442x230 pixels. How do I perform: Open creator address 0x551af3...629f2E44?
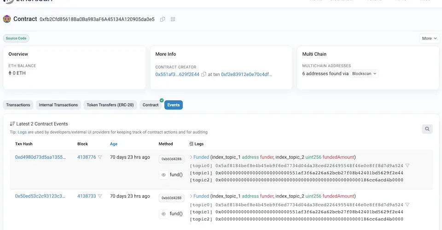[177, 75]
